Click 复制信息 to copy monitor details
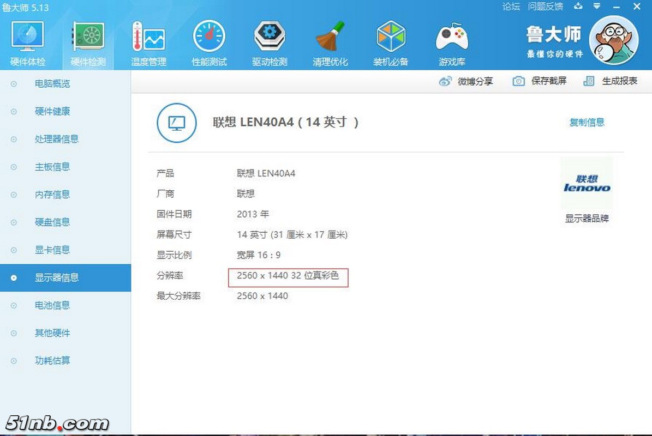Screen dimensions: 652x436 587,122
